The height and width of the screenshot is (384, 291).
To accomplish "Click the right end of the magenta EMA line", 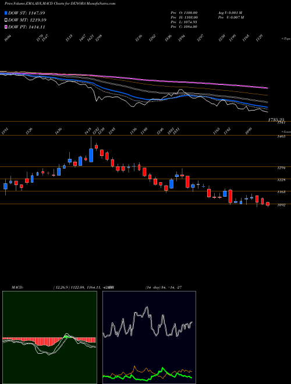I will [x=267, y=88].
